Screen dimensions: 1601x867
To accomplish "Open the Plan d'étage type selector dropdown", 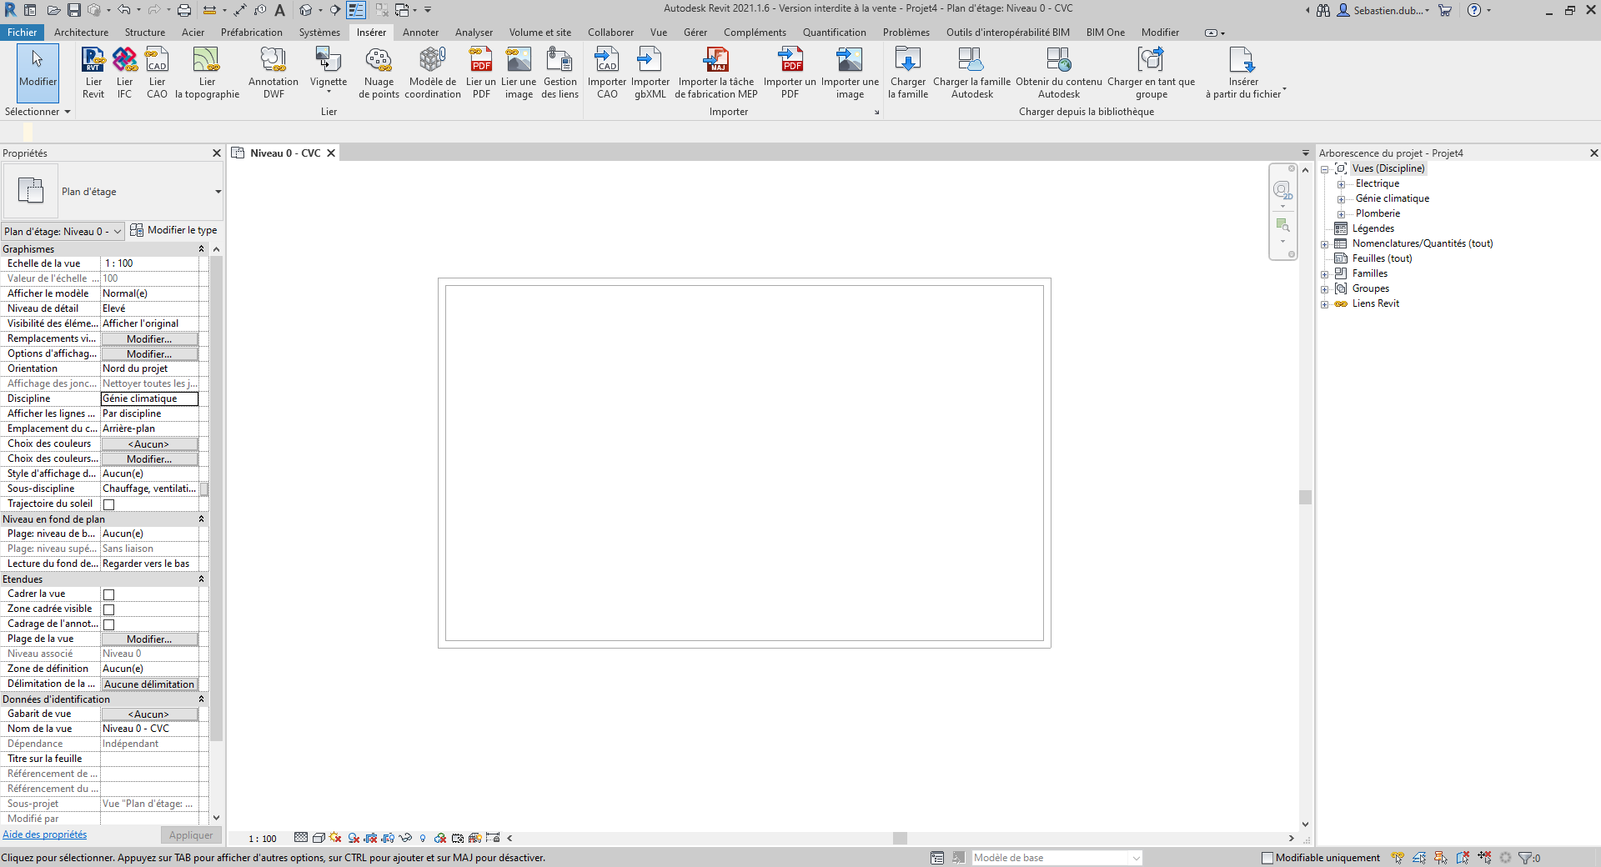I will tap(218, 192).
